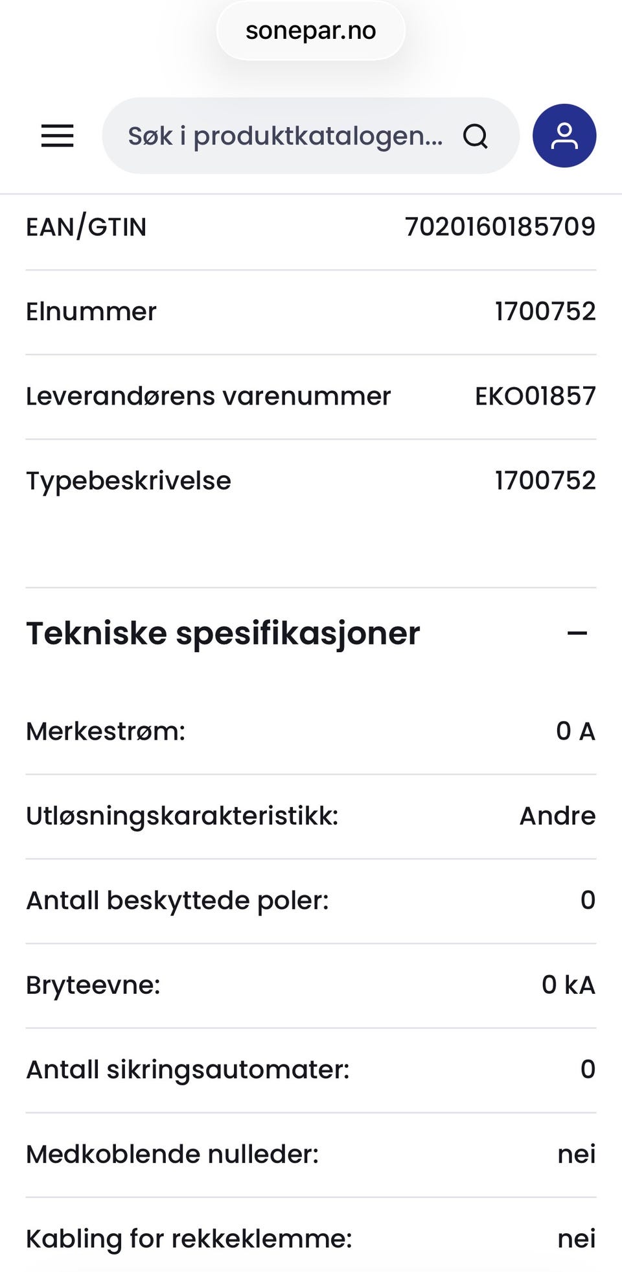622x1272 pixels.
Task: Select the Elnummer value 1700752
Action: (x=545, y=311)
